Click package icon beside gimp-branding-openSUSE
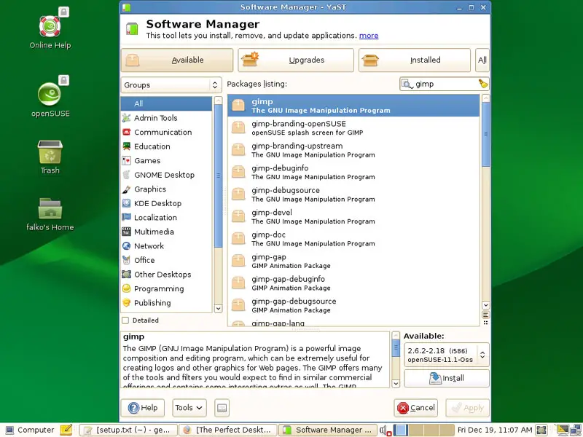The image size is (583, 437). (x=238, y=127)
